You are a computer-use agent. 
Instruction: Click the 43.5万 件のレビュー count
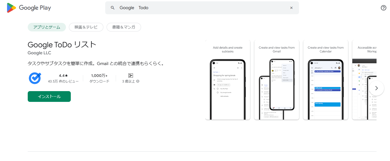(63, 81)
